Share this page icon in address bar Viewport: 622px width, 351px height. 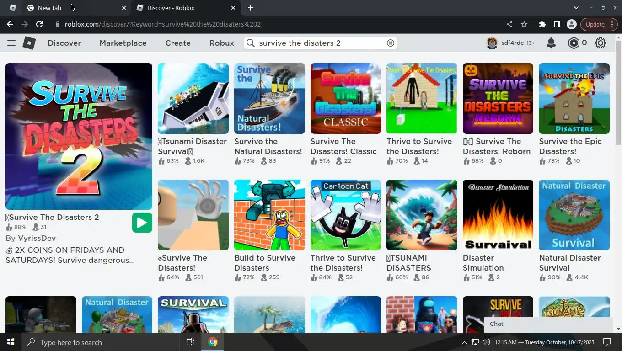pos(509,24)
